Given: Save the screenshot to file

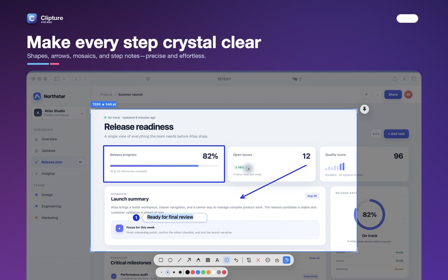Looking at the screenshot, I should click(277, 260).
